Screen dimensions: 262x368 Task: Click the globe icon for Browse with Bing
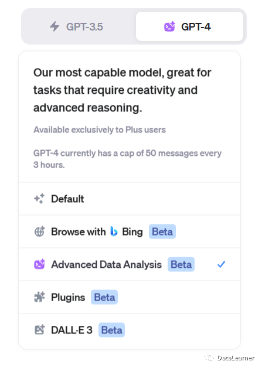pyautogui.click(x=39, y=231)
